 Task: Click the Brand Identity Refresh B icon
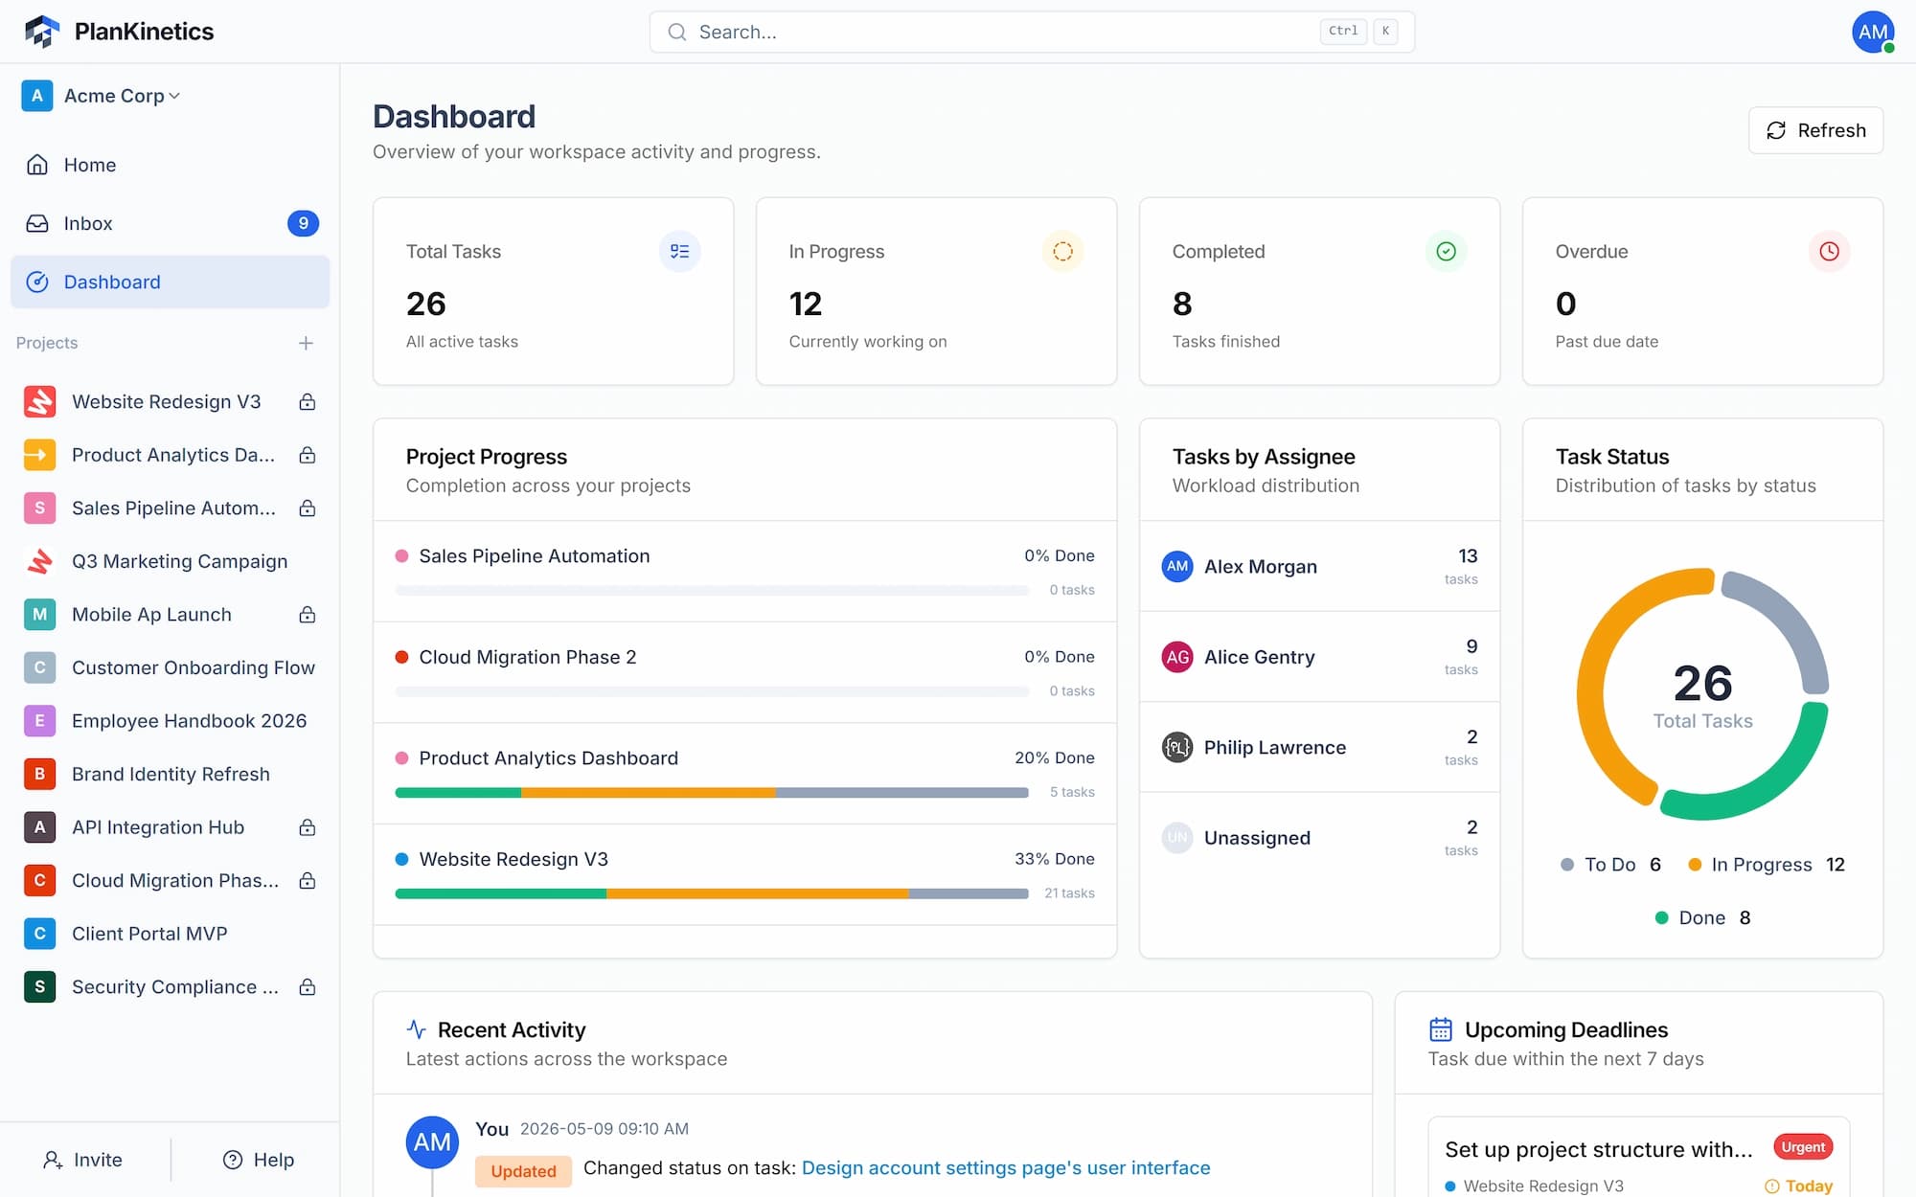tap(39, 774)
